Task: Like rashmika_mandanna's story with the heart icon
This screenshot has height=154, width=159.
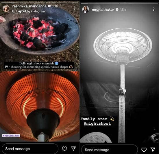Action: tap(64, 149)
